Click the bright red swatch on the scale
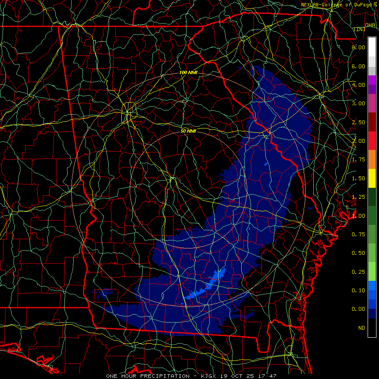This screenshot has height=379, width=379. click(372, 141)
